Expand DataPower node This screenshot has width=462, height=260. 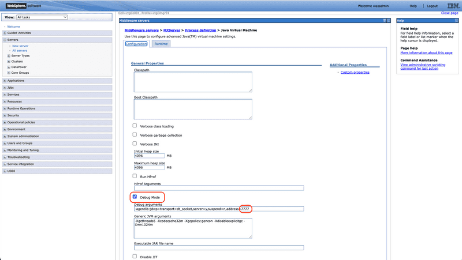tap(9, 67)
